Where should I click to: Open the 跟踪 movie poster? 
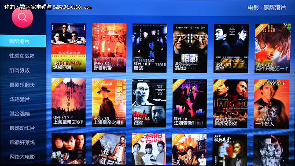149,103
